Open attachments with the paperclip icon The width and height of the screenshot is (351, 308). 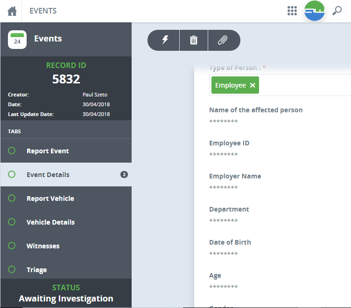pyautogui.click(x=223, y=40)
